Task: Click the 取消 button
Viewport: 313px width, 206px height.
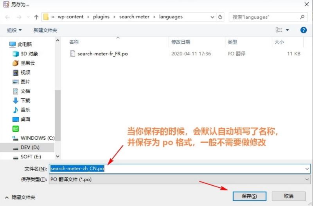Action: click(x=289, y=196)
